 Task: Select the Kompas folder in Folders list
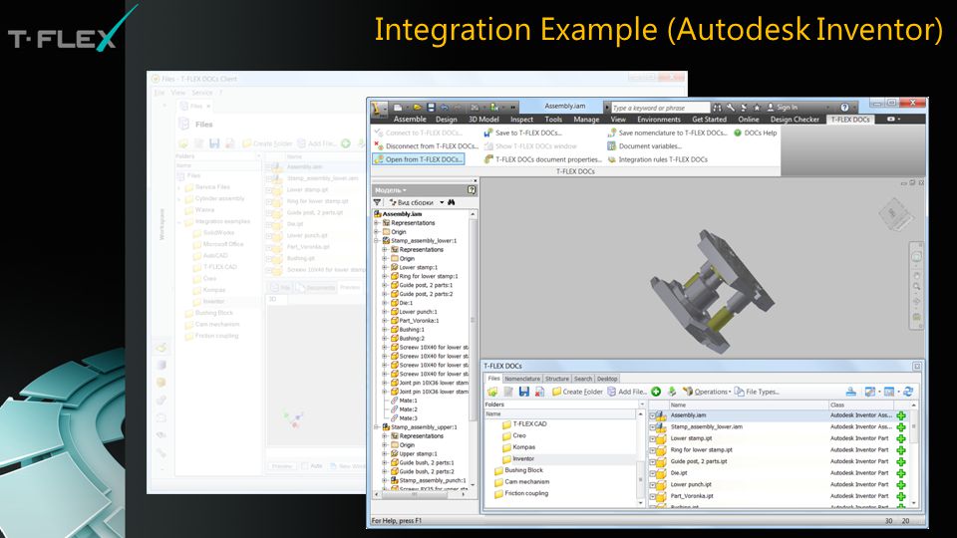click(518, 447)
